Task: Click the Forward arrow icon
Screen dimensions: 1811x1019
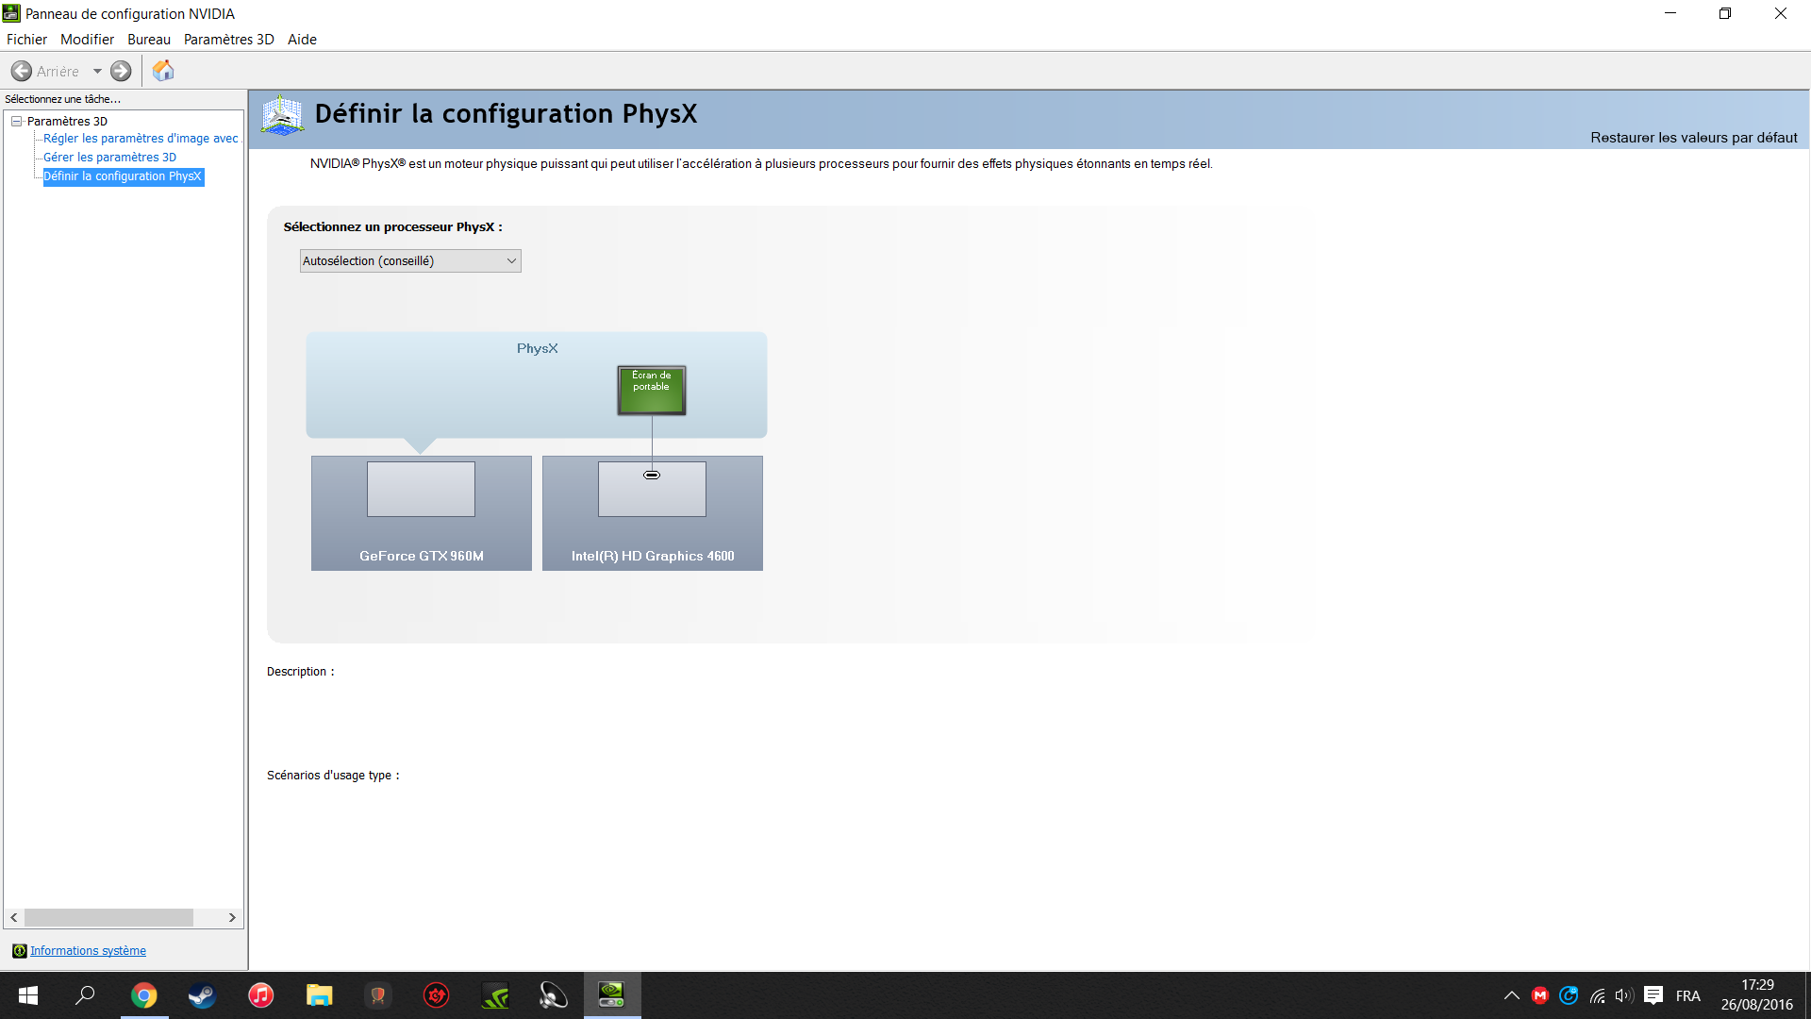Action: (121, 71)
